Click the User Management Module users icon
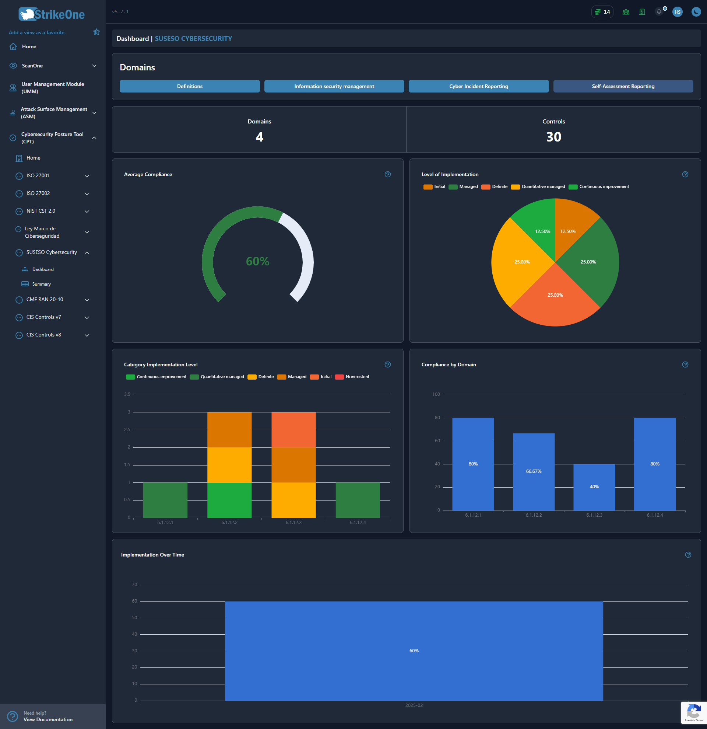Image resolution: width=707 pixels, height=729 pixels. coord(13,88)
